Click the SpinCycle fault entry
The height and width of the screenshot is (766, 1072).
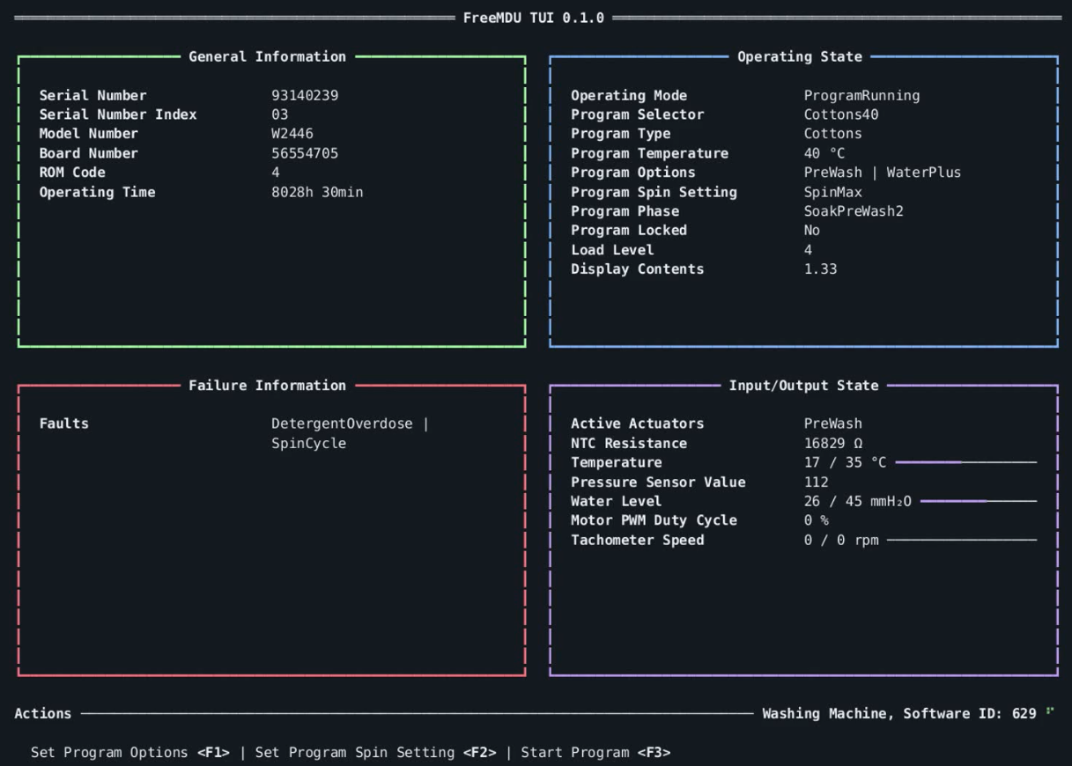point(308,443)
